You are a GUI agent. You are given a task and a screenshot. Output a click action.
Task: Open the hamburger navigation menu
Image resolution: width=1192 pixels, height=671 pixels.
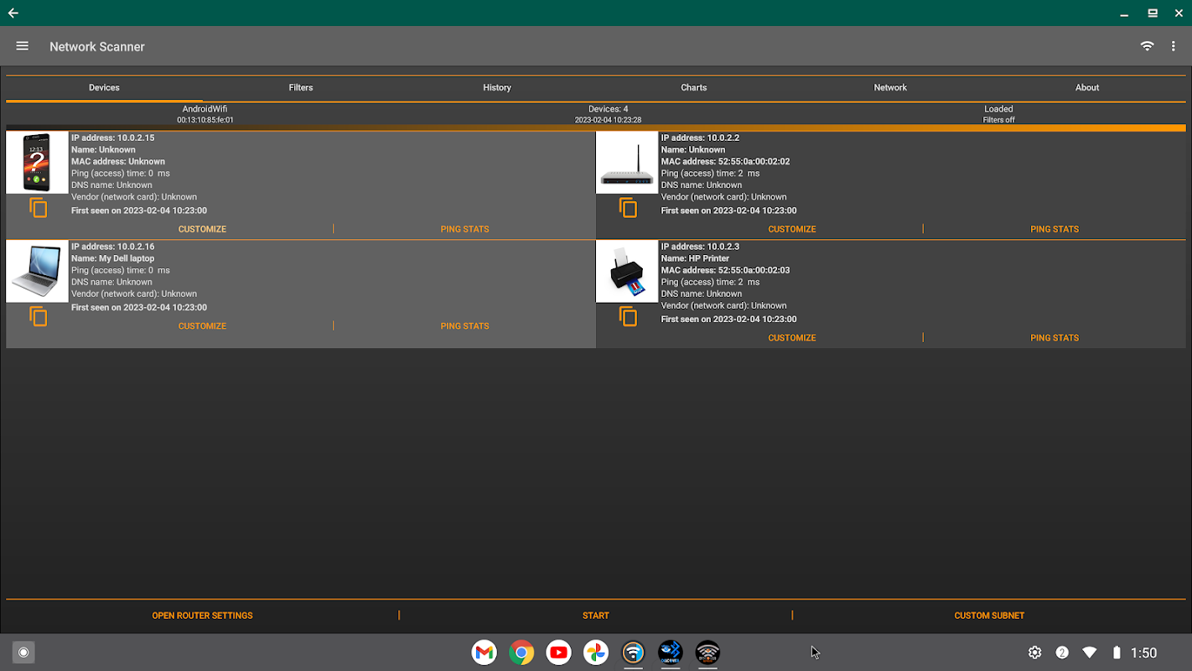coord(23,46)
